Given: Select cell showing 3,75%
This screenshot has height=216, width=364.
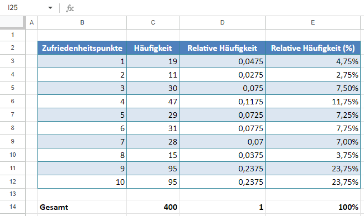Looking at the screenshot, I should [313, 155].
